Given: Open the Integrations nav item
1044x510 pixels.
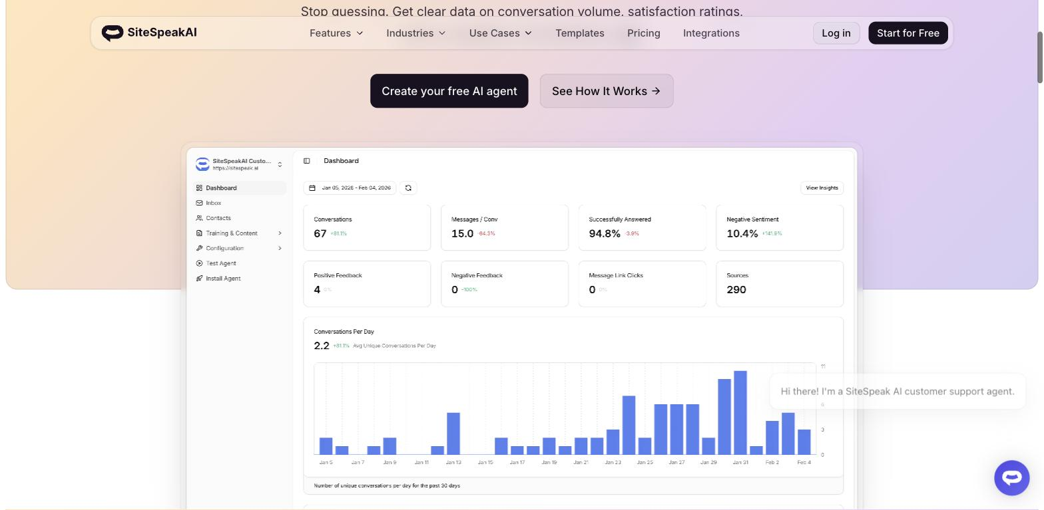Looking at the screenshot, I should click(x=711, y=33).
